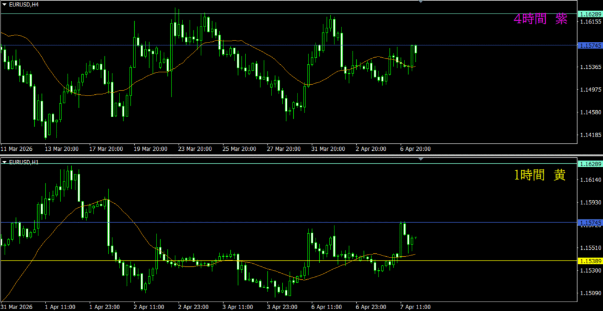Click the 1.14580 value on H4 price scale
The height and width of the screenshot is (311, 603).
(x=589, y=112)
